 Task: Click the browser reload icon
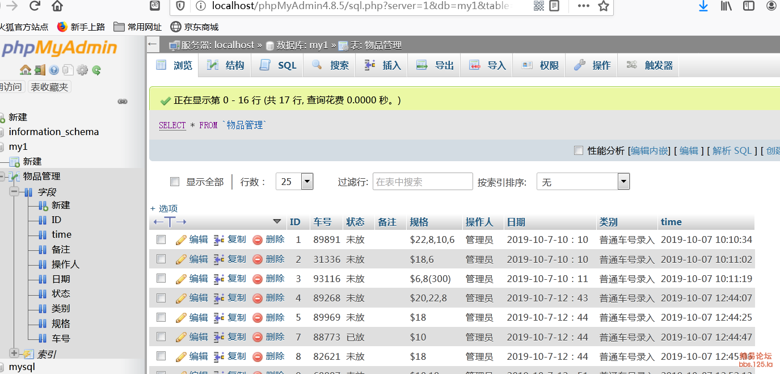pos(35,6)
